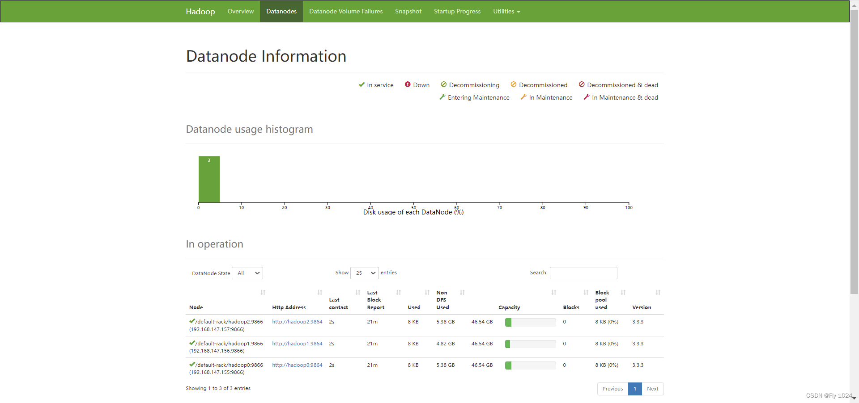Click the page vertical scrollbar thumb
Screen dimensions: 859x403
[x=855, y=152]
